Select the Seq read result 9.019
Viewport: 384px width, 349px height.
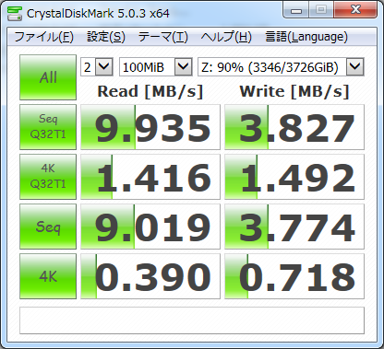tap(150, 227)
